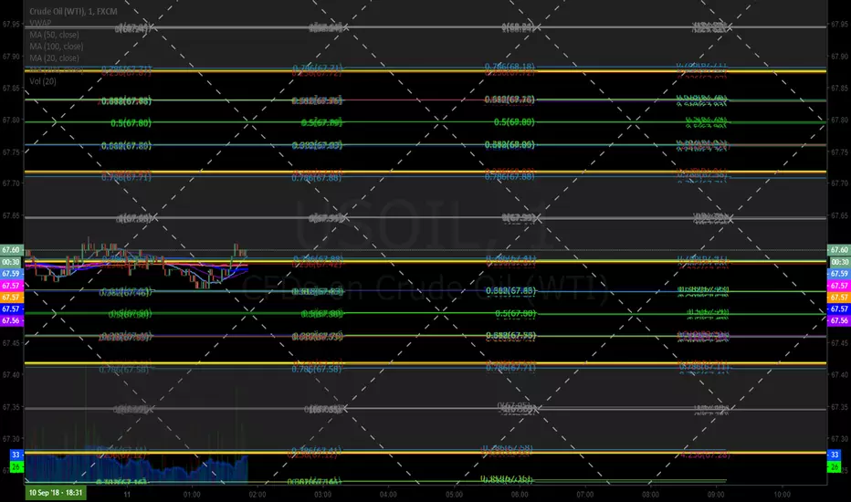This screenshot has width=851, height=502.
Task: Open the MA (20, close) indicator legend
Action: point(54,58)
